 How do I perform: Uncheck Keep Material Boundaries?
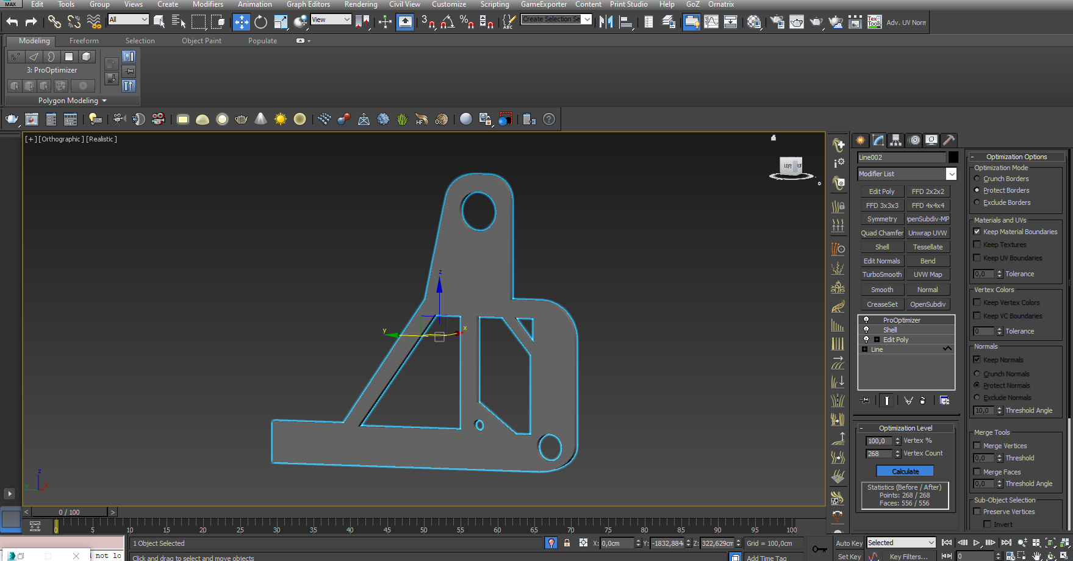[x=977, y=232]
